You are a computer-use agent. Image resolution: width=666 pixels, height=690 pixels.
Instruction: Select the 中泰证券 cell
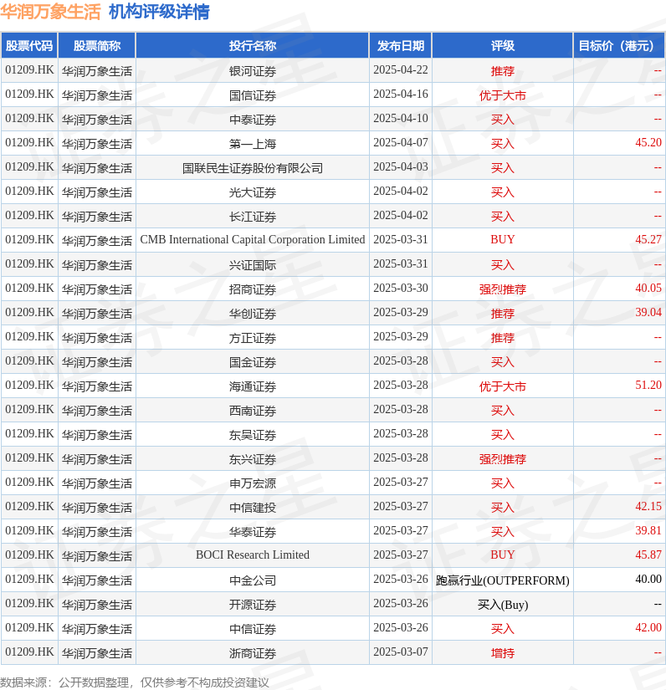(252, 120)
